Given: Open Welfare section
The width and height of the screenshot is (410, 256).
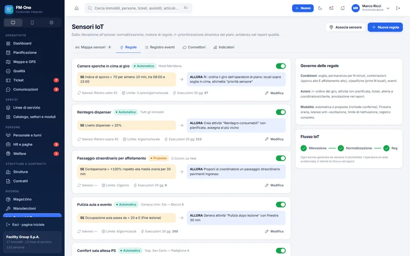Looking at the screenshot, I should [x=32, y=154].
